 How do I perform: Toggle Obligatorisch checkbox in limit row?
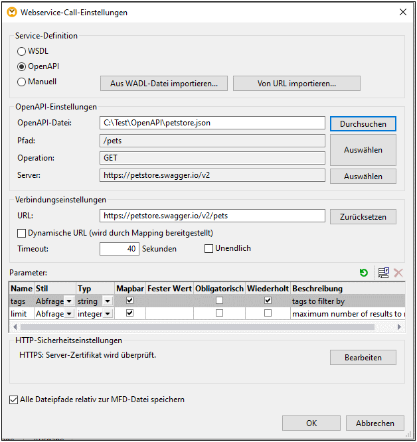(219, 313)
